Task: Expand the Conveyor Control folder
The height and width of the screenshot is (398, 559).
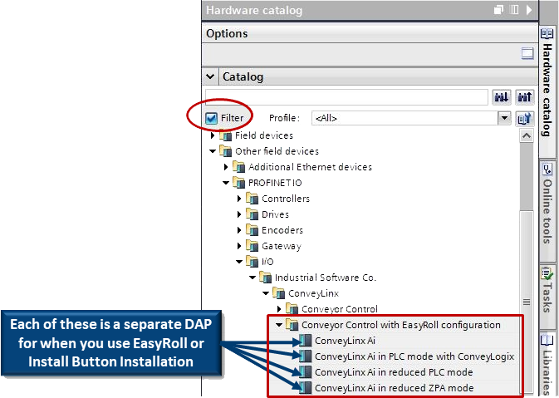Action: tap(279, 309)
